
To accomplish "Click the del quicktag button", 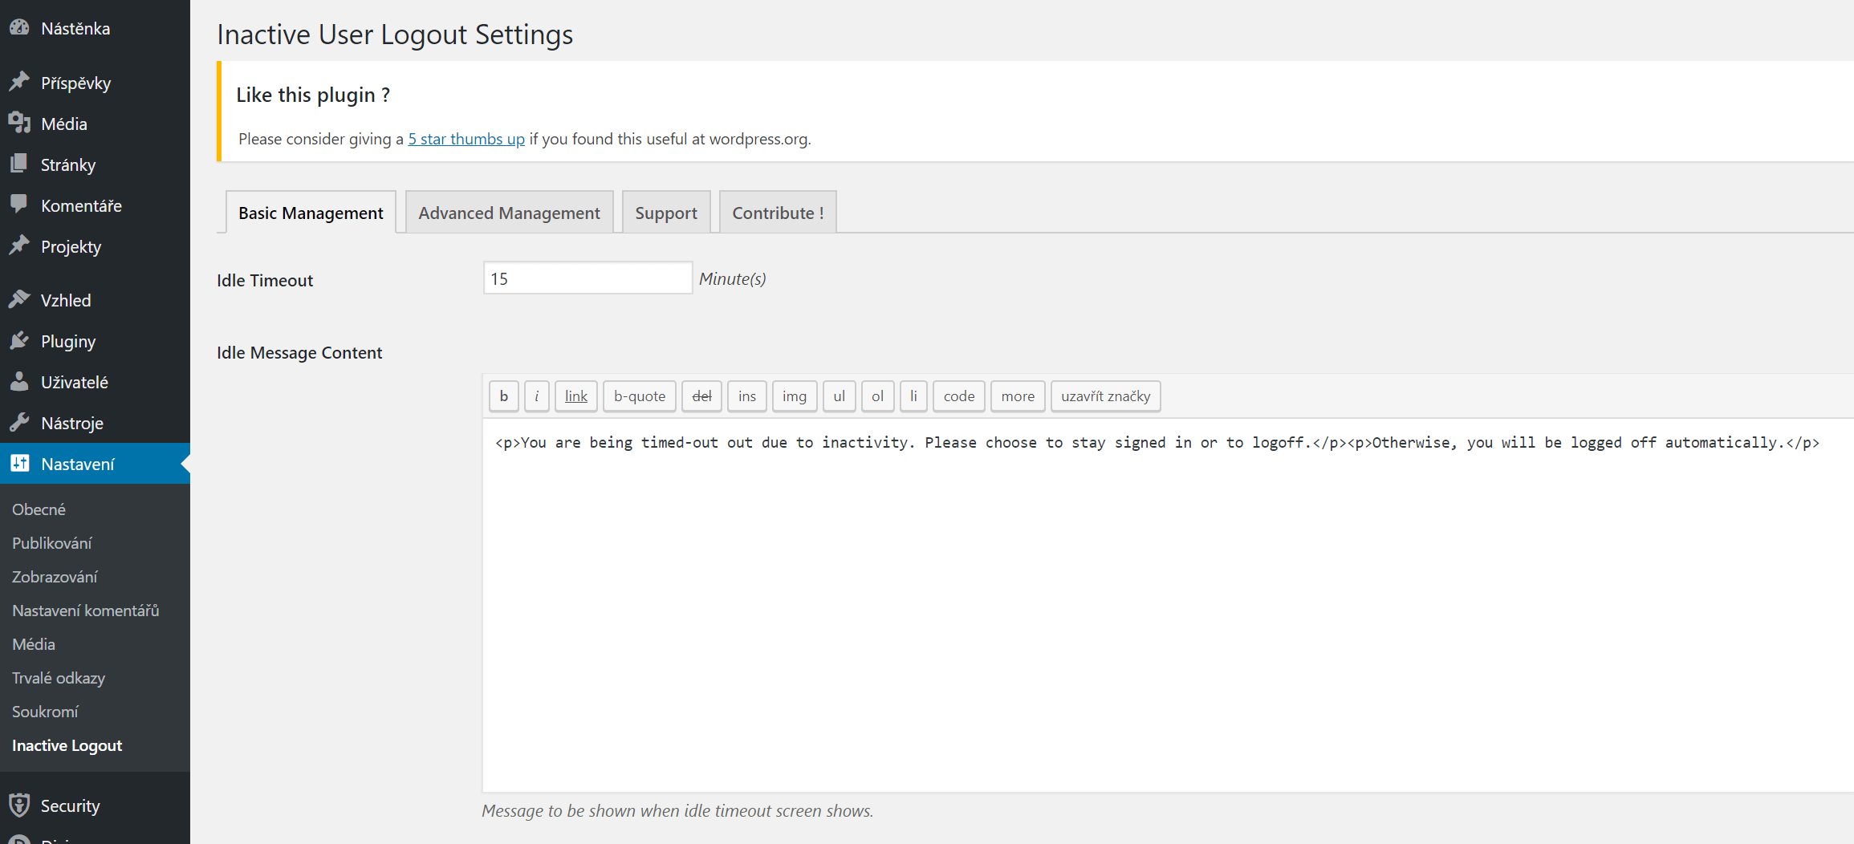I will [x=701, y=396].
